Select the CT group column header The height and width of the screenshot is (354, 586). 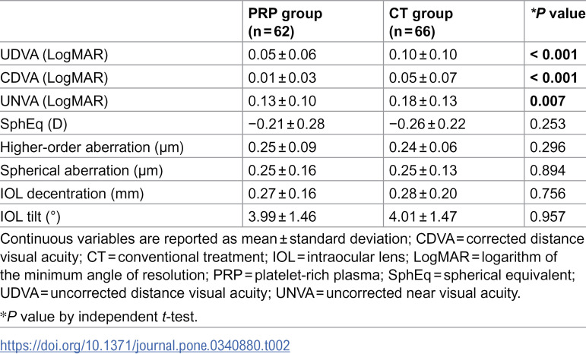click(421, 22)
